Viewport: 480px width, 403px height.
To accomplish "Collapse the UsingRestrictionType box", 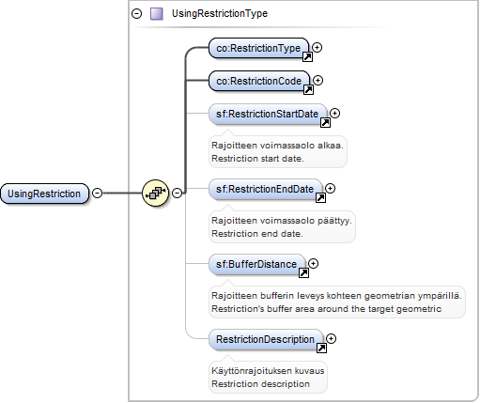I will coord(136,14).
